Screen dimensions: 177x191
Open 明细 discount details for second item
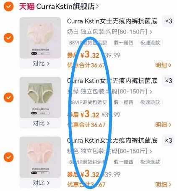(x=163, y=125)
